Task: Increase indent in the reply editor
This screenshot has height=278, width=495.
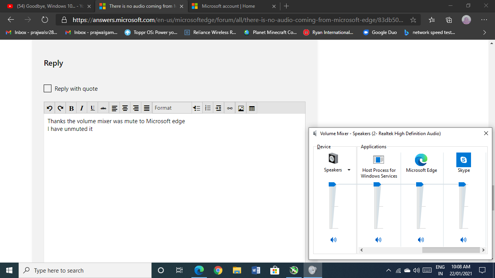Action: 218,108
